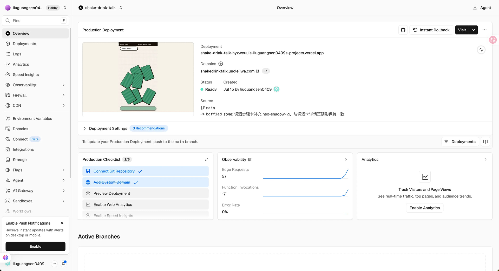Screen dimensions: 499x271
Task: Open the bdff1ed commit link
Action: [x=214, y=114]
